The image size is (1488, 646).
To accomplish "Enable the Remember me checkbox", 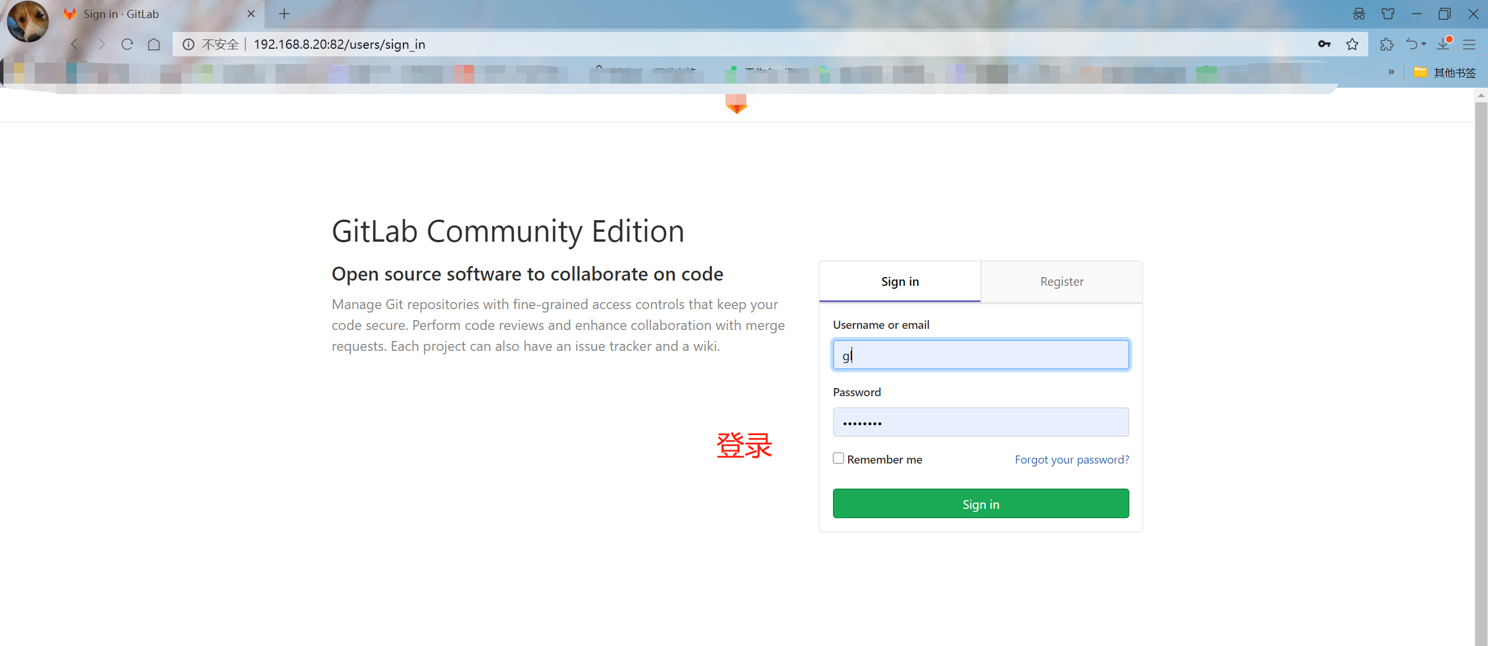I will (x=838, y=458).
